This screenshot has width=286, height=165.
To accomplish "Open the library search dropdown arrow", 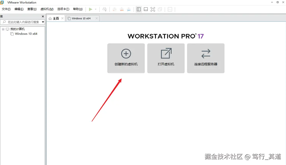I will pos(43,22).
